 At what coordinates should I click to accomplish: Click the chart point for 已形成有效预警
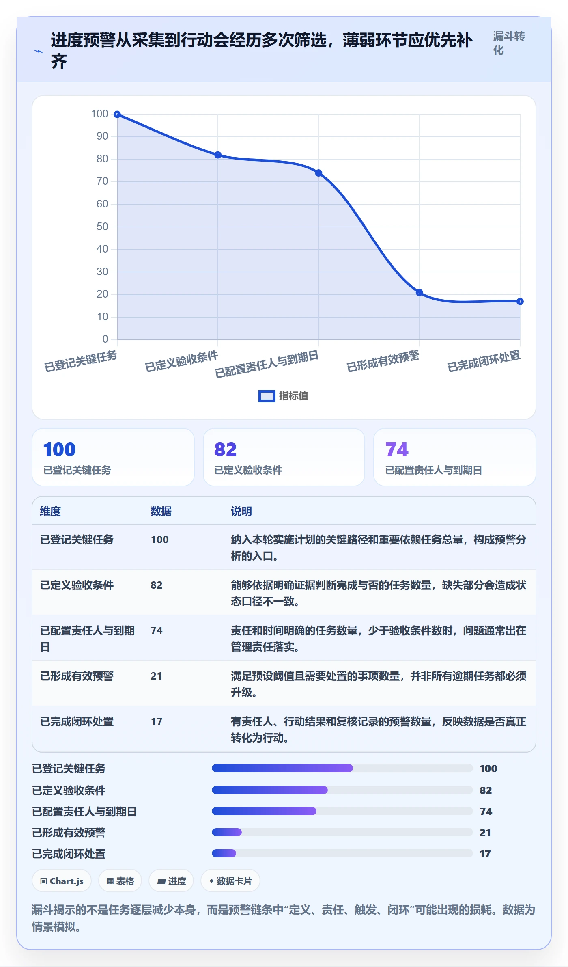[420, 293]
